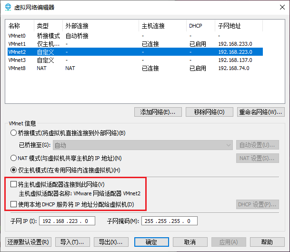Confirm with 确定 button
This screenshot has height=252, width=290.
pyautogui.click(x=151, y=242)
